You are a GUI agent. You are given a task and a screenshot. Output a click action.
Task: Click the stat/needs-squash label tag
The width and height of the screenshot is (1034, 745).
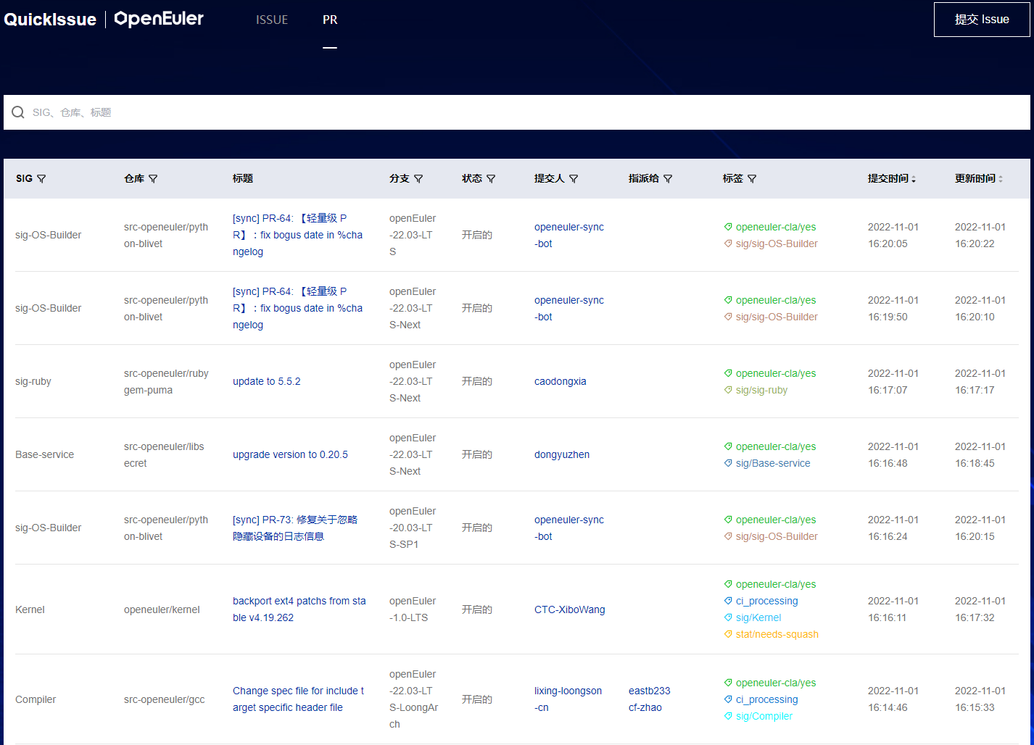pyautogui.click(x=777, y=634)
